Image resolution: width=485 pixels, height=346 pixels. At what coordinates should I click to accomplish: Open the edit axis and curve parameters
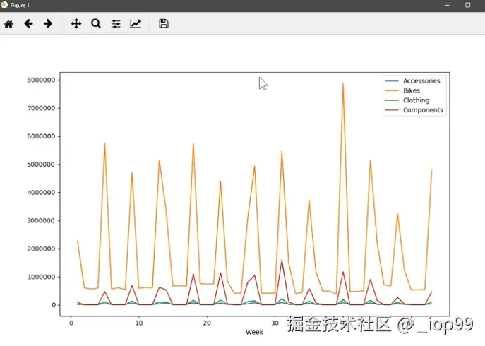(x=136, y=23)
